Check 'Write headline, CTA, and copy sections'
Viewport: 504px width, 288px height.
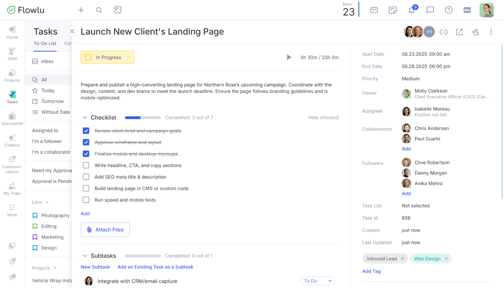[x=86, y=165]
